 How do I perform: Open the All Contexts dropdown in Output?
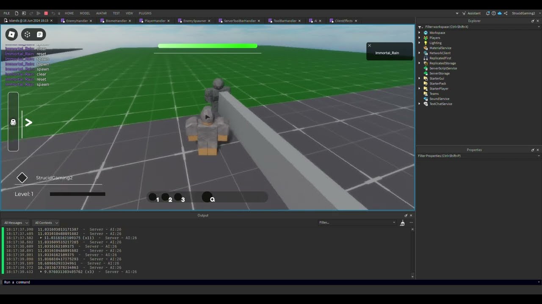pos(46,223)
